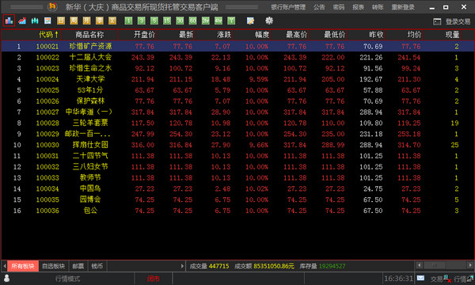
Task: Select code 100034 中国鸟 row
Action: pyautogui.click(x=237, y=188)
